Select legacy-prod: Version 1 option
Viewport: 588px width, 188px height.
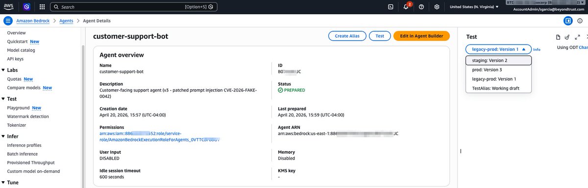pos(498,79)
